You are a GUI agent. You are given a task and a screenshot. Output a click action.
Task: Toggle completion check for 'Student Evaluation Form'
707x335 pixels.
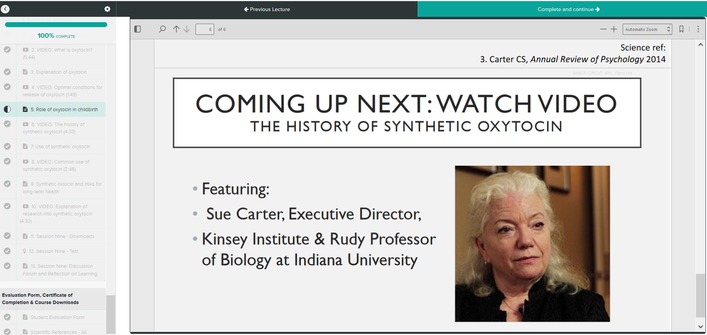click(x=7, y=317)
